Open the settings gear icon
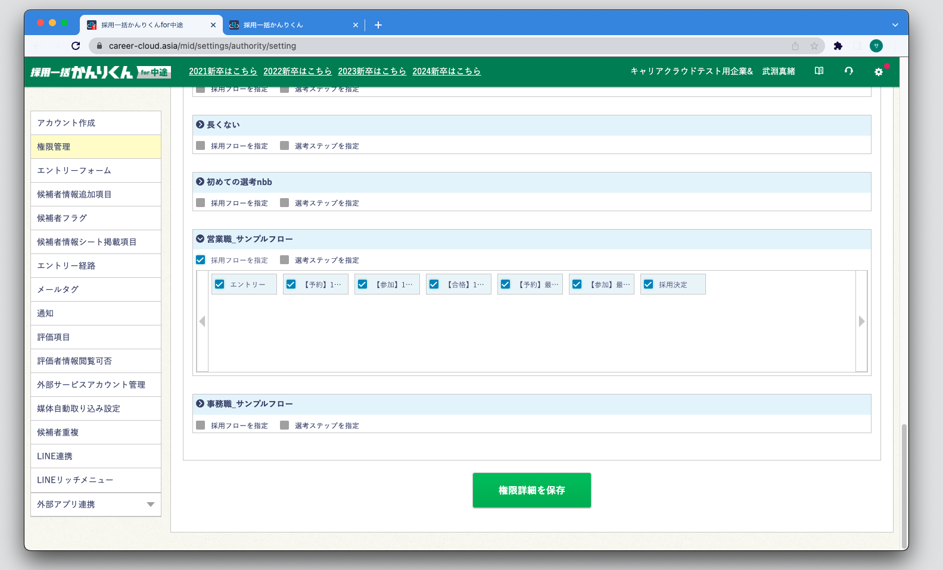This screenshot has width=943, height=570. [x=879, y=71]
